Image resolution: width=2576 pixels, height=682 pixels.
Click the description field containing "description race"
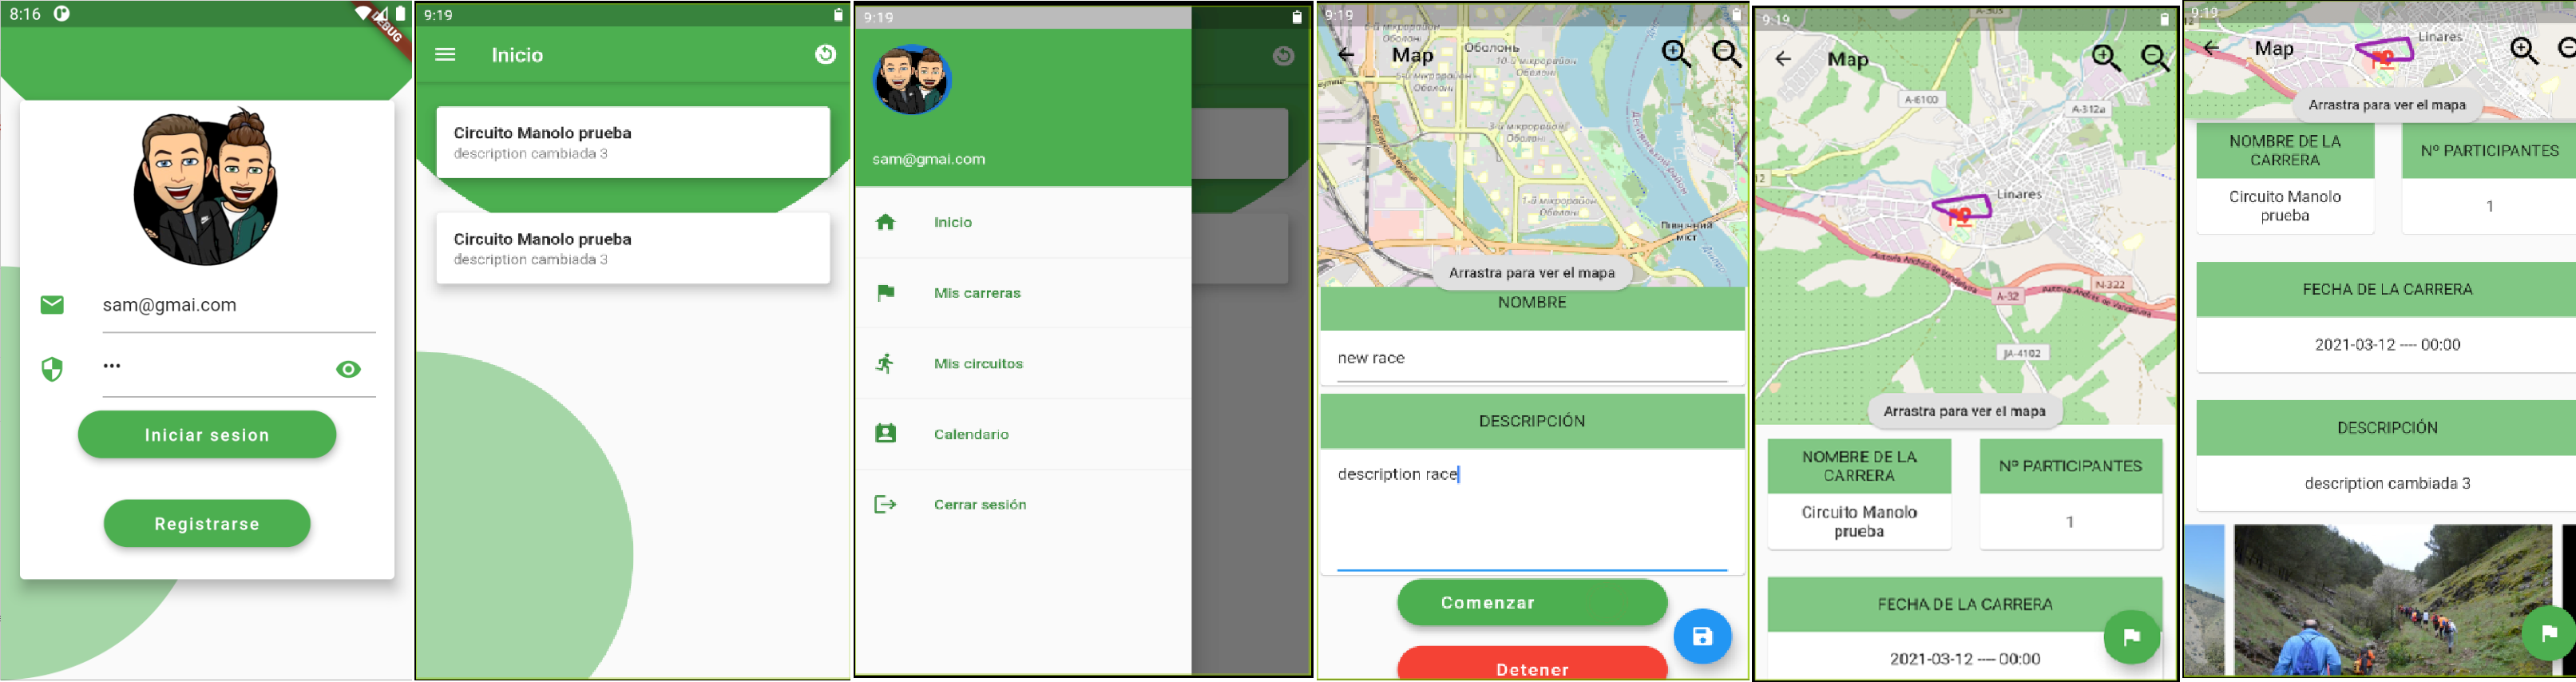[1531, 510]
